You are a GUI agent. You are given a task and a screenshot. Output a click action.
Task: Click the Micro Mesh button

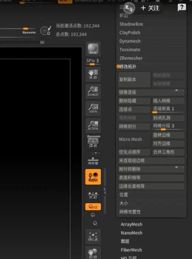134,139
